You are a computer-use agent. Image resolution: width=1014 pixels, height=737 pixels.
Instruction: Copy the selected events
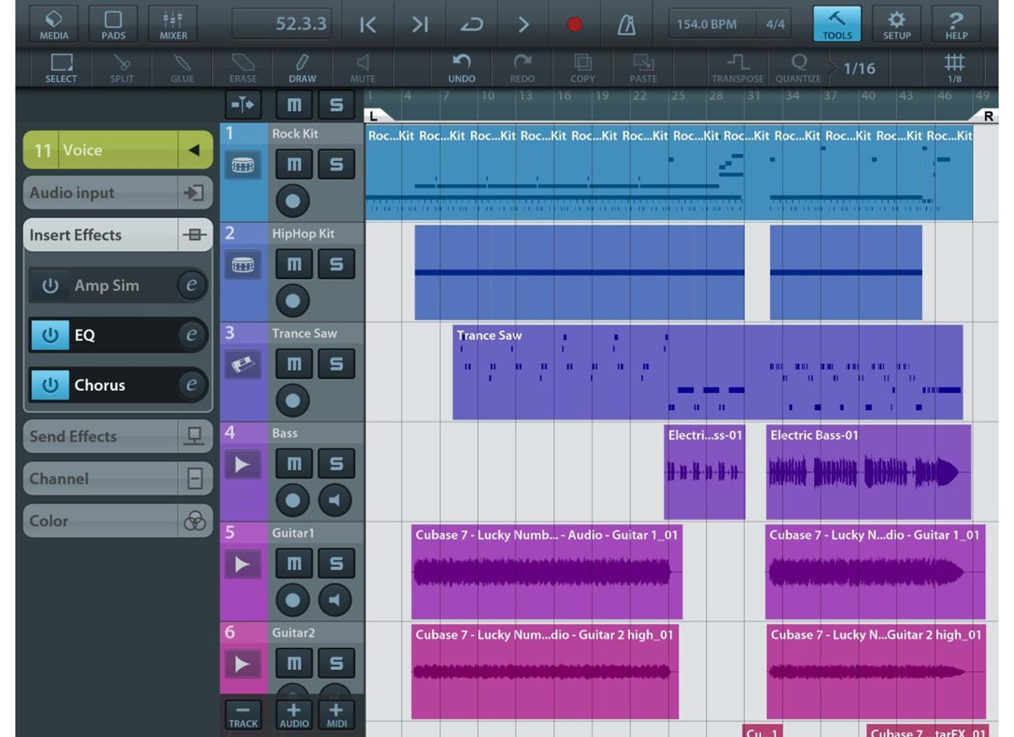[582, 68]
